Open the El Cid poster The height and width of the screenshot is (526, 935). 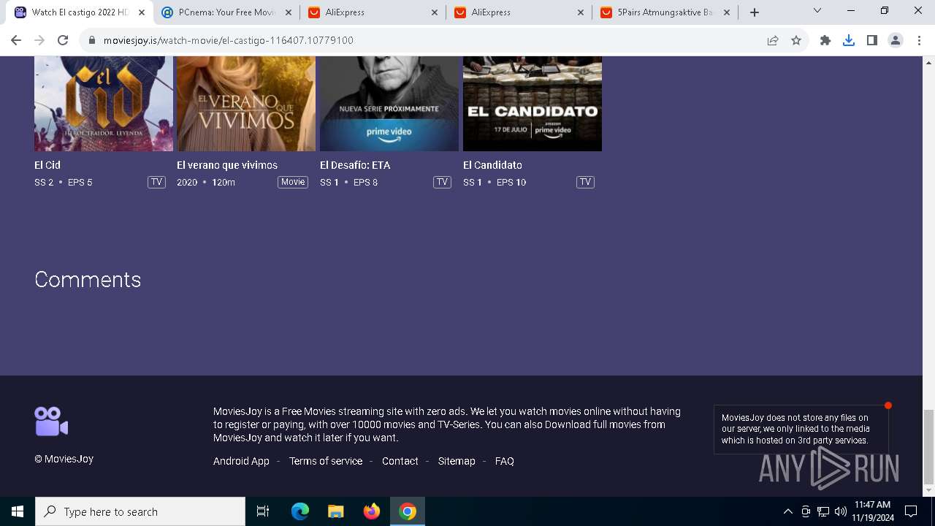pos(104,104)
